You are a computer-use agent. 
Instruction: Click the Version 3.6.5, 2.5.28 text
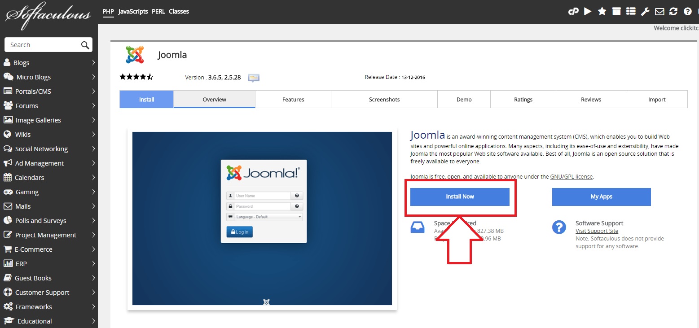point(213,77)
